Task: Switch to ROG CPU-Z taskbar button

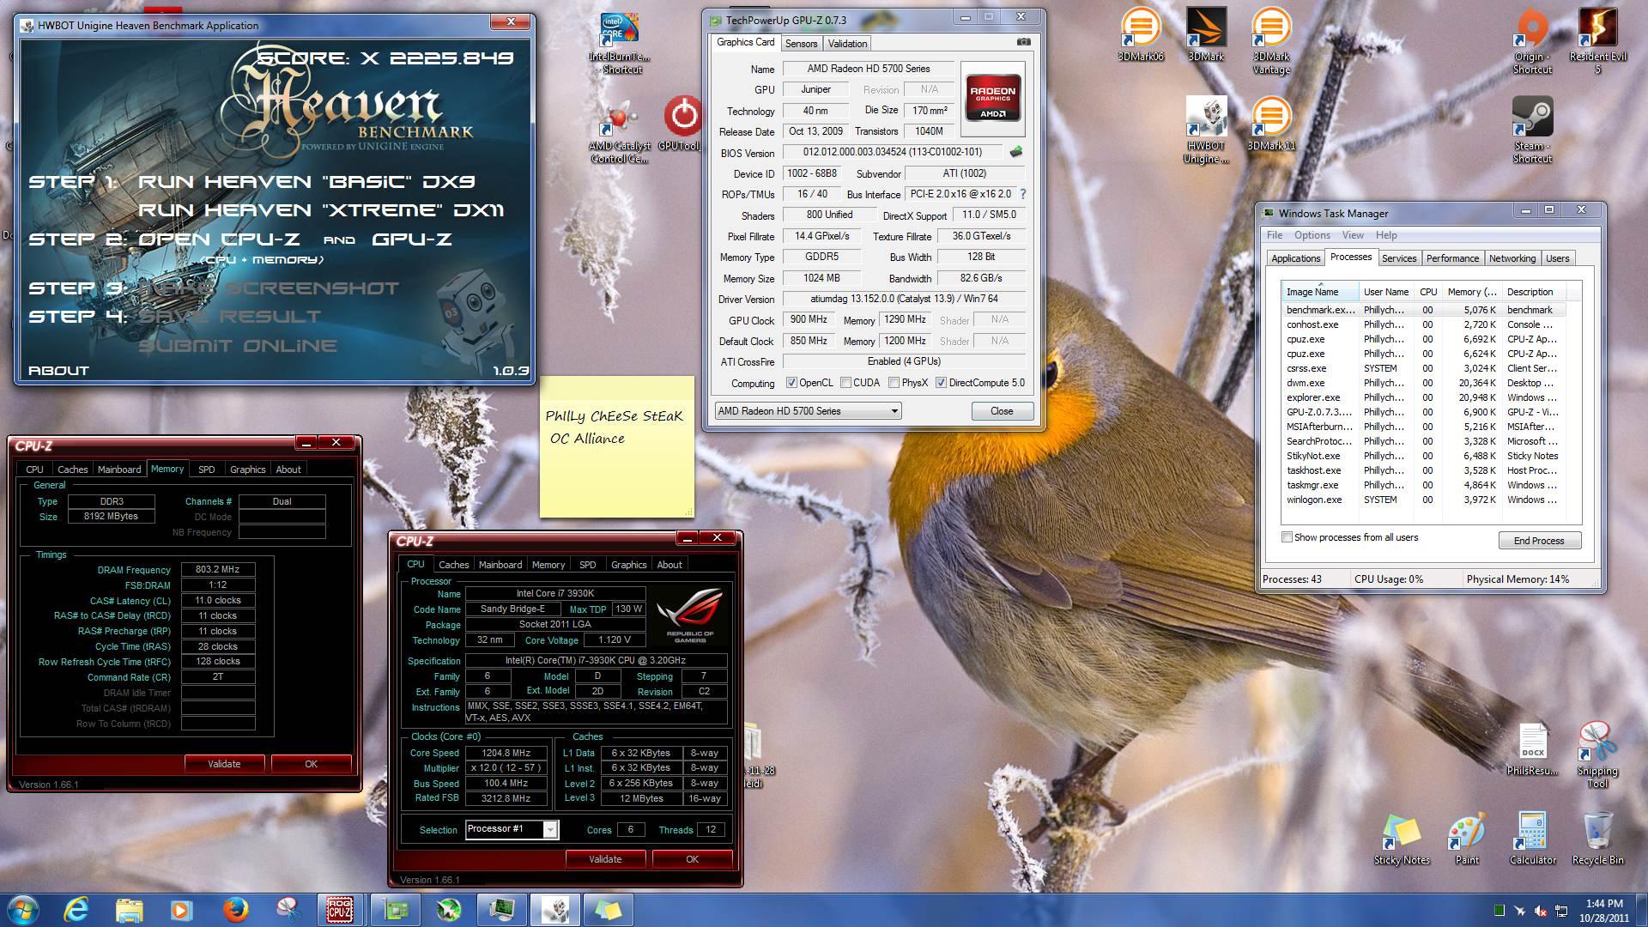Action: click(341, 909)
